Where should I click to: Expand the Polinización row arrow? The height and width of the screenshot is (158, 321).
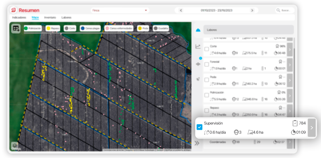pos(290,96)
